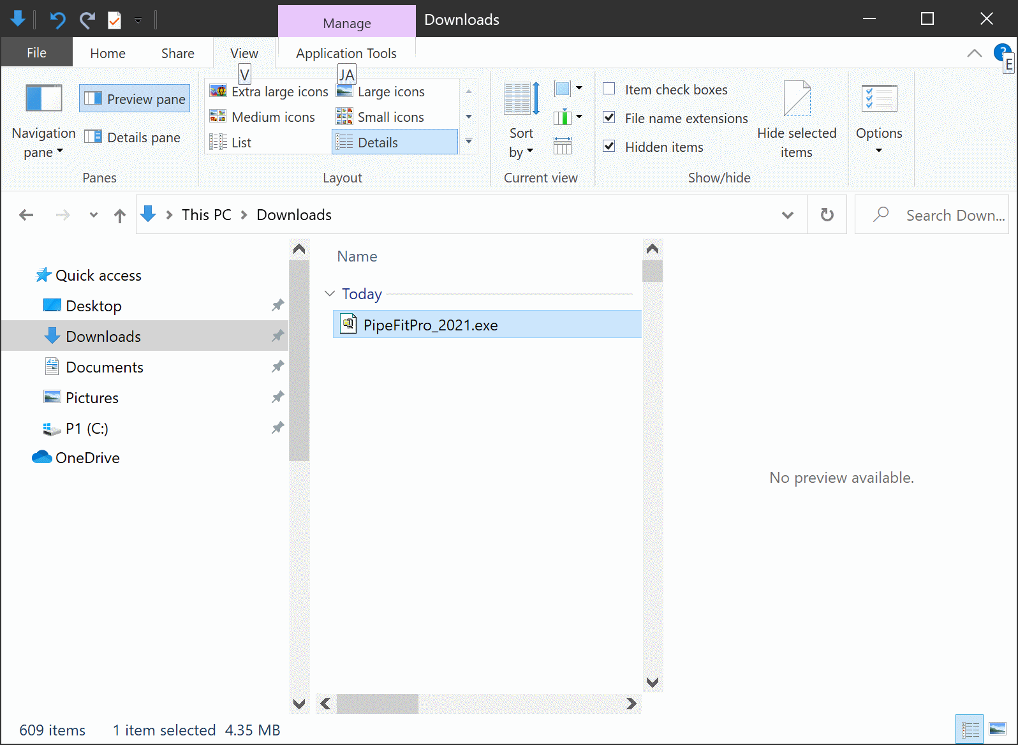This screenshot has width=1018, height=745.
Task: Open Desktop in Quick access
Action: (x=94, y=306)
